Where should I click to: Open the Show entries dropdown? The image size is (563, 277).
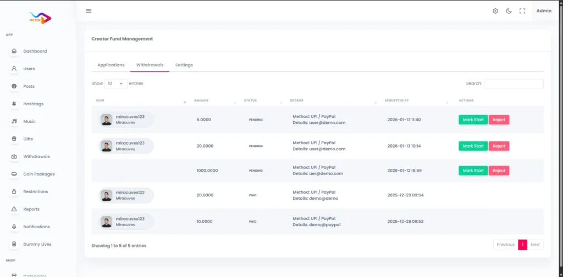(115, 83)
